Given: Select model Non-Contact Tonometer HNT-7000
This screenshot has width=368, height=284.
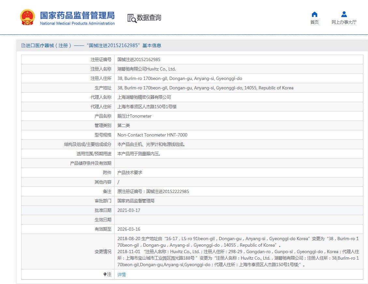Looking at the screenshot, I should click(152, 135).
